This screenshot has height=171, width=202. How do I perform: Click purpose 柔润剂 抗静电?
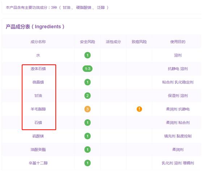click(x=178, y=109)
